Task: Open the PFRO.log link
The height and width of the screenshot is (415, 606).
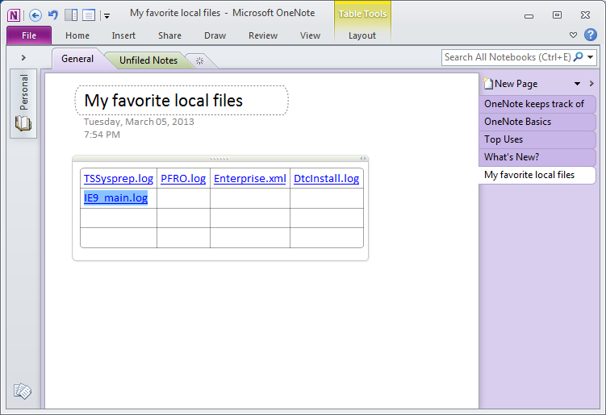Action: point(183,178)
